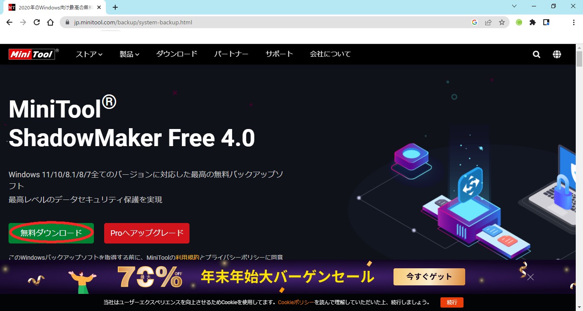Image resolution: width=583 pixels, height=311 pixels.
Task: Open the Cookieポリシー link
Action: (x=296, y=302)
